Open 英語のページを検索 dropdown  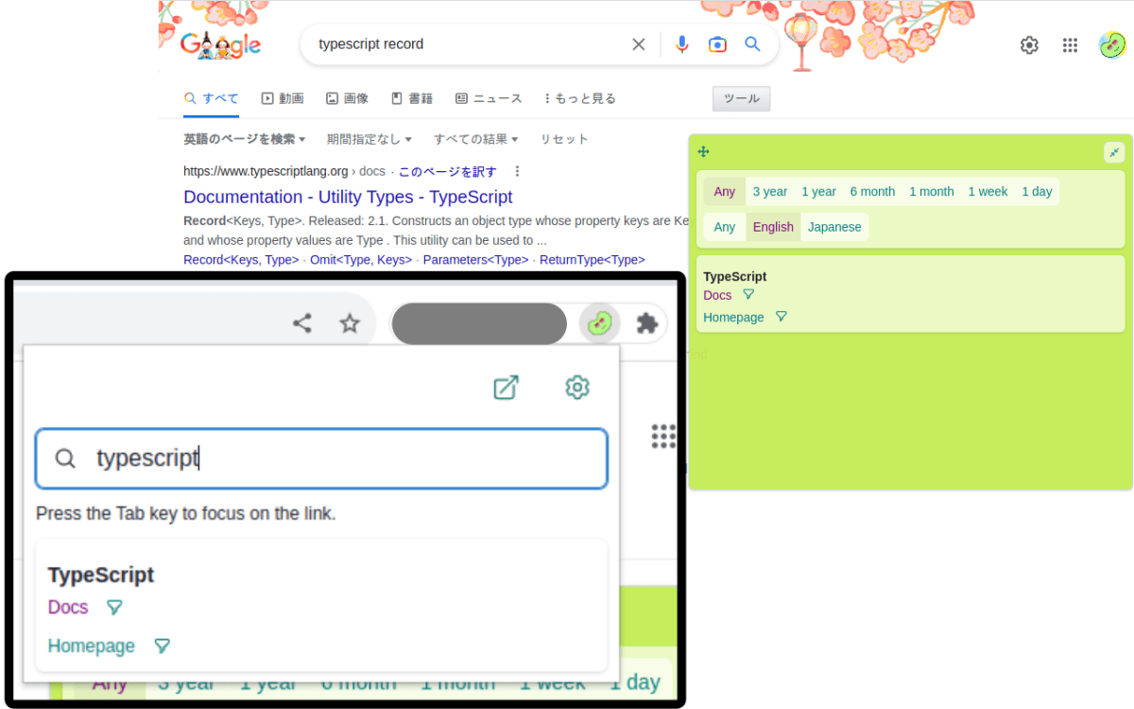pos(245,139)
